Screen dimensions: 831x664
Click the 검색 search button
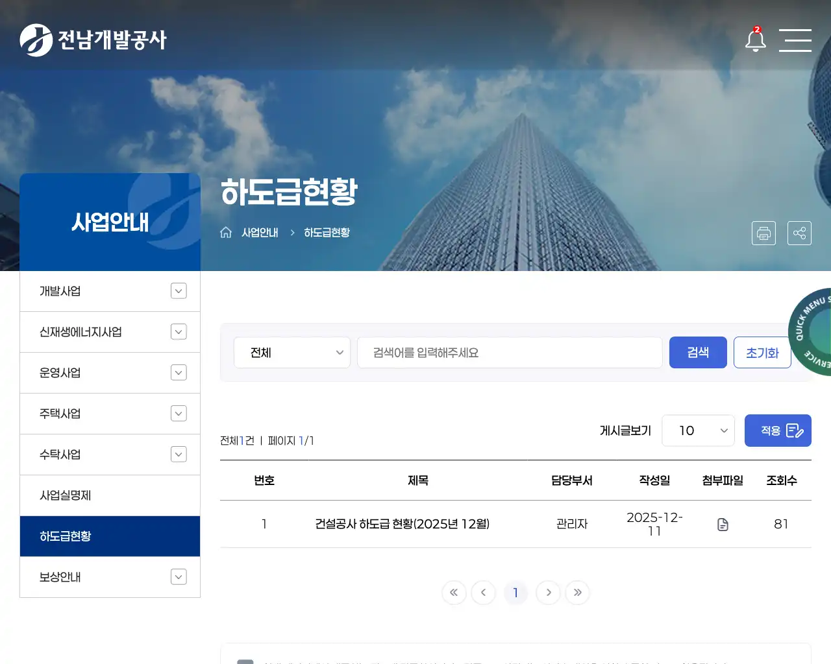click(x=698, y=352)
